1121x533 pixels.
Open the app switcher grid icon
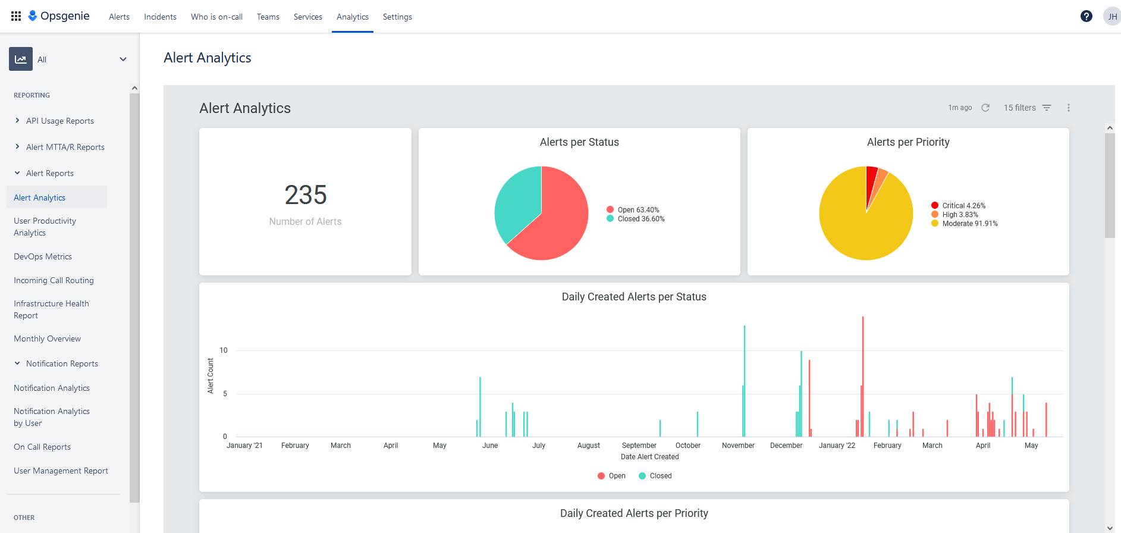coord(16,16)
